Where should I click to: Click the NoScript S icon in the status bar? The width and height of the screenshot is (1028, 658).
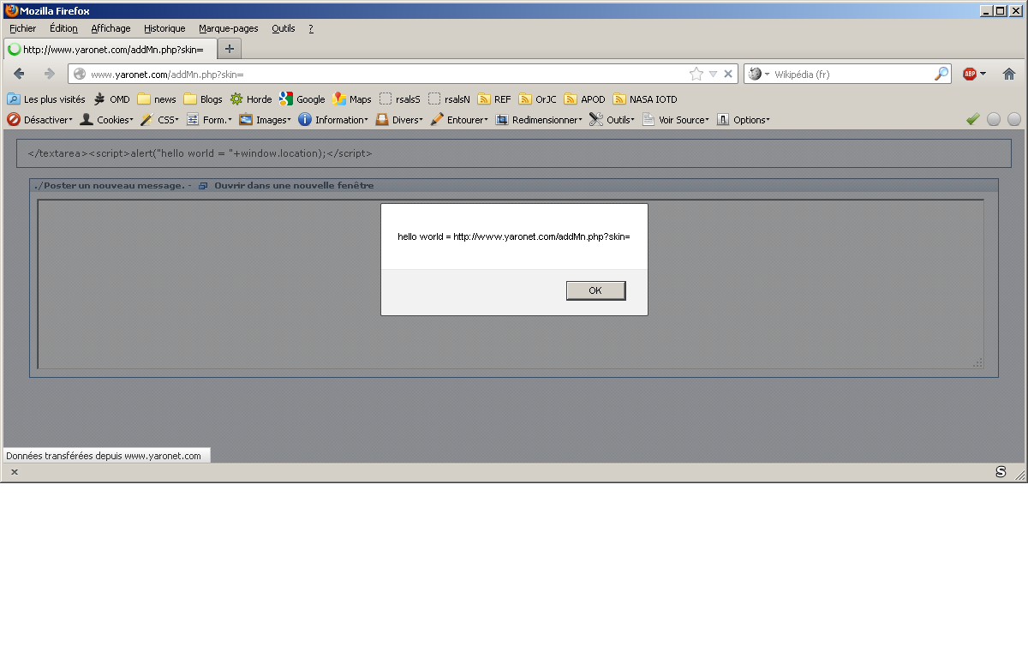(1001, 472)
